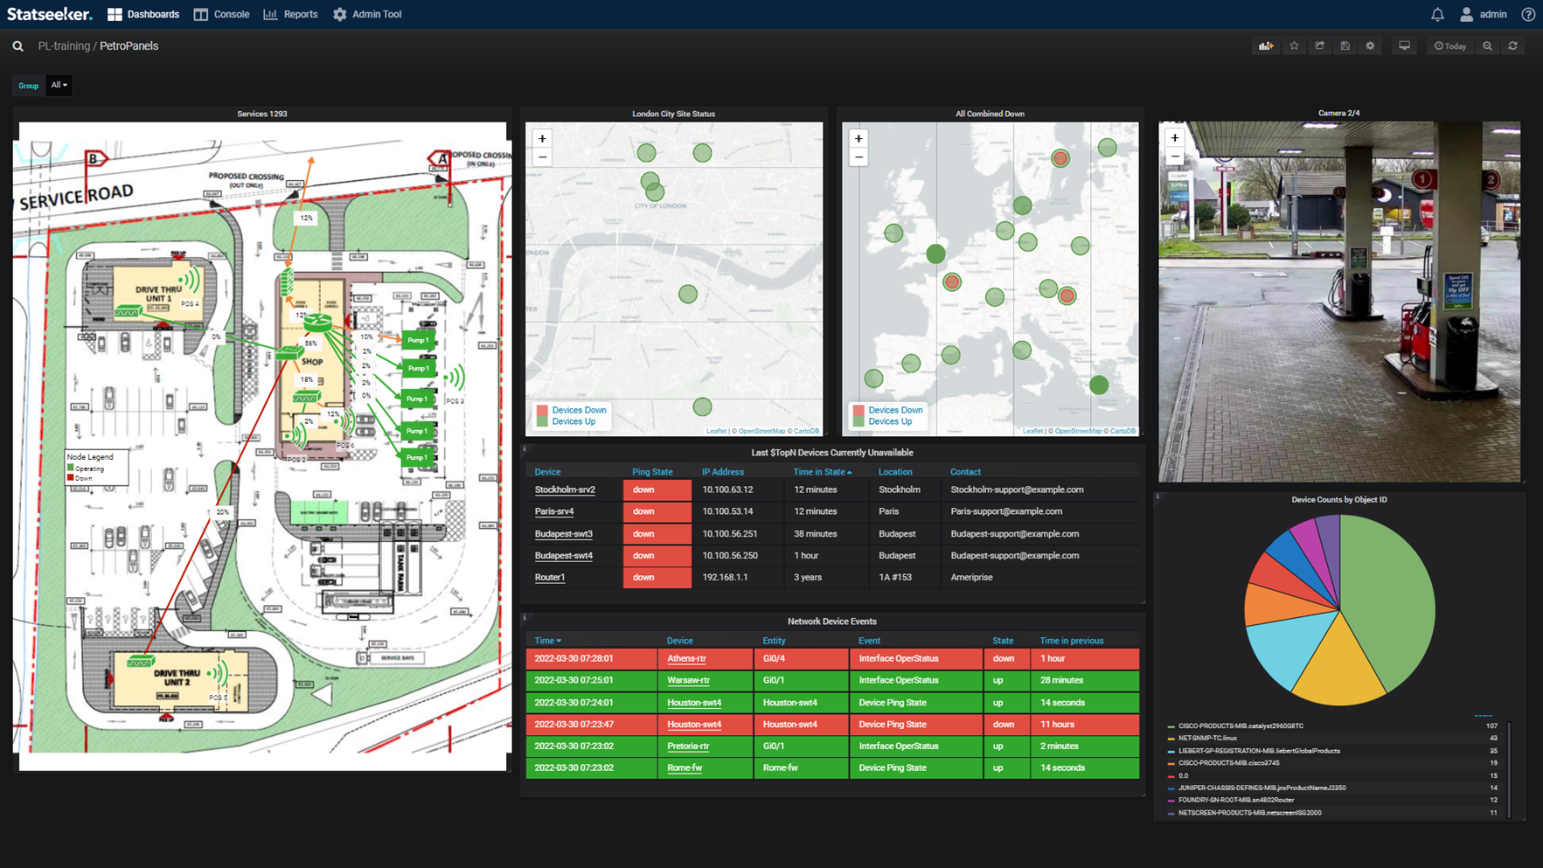Refresh the dashboard with the refresh icon
Image resolution: width=1543 pixels, height=868 pixels.
tap(1512, 46)
